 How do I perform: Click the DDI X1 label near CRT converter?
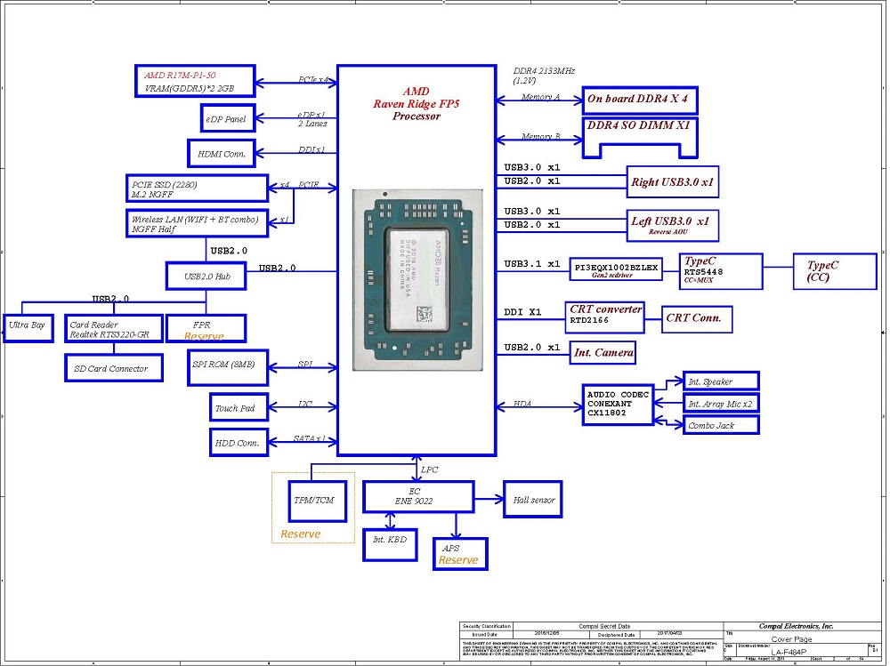tap(522, 312)
